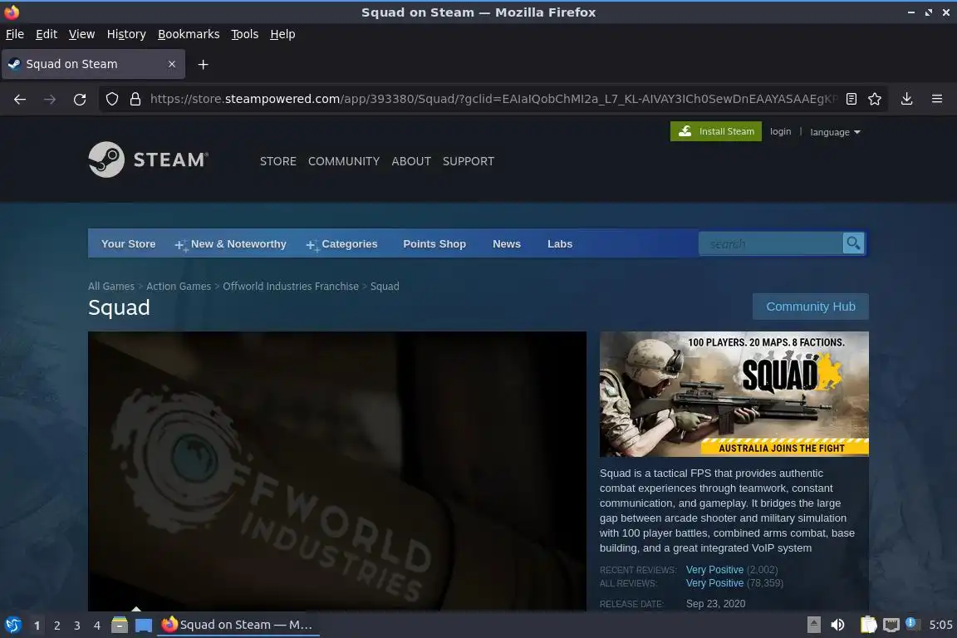Click the 5:05 clock in the taskbar

click(940, 625)
